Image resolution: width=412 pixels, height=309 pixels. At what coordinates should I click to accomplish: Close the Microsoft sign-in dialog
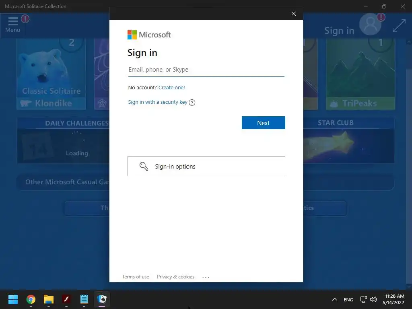293,14
